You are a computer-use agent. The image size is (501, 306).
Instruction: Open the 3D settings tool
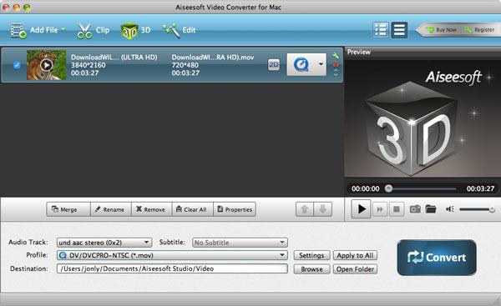(135, 30)
